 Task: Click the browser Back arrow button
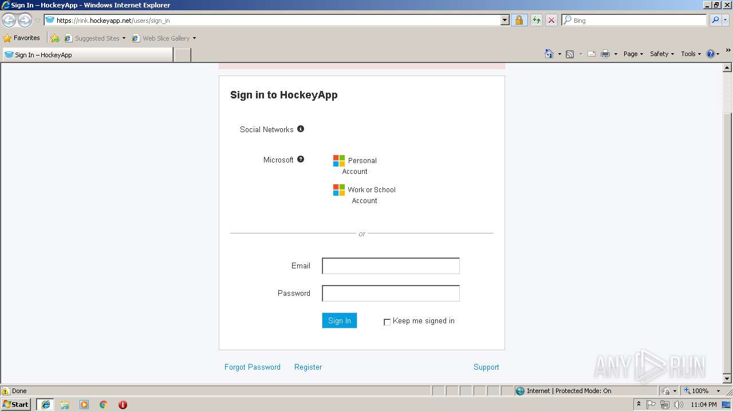[9, 20]
